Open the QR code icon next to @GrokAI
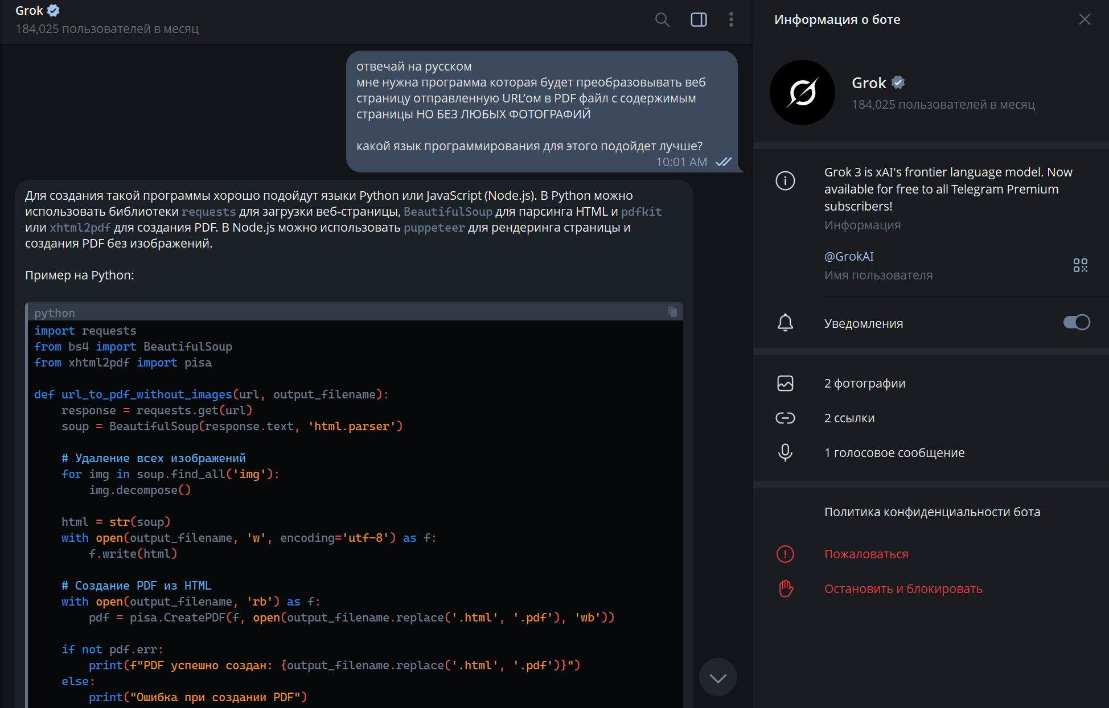Image resolution: width=1109 pixels, height=708 pixels. (x=1080, y=265)
